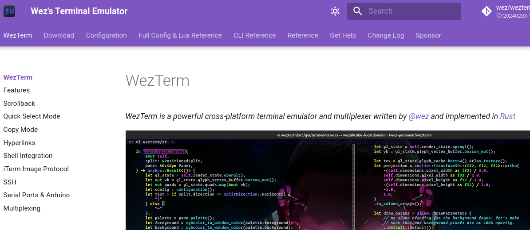Open Features in the sidebar
Screen dimensions: 530x230
(16, 90)
